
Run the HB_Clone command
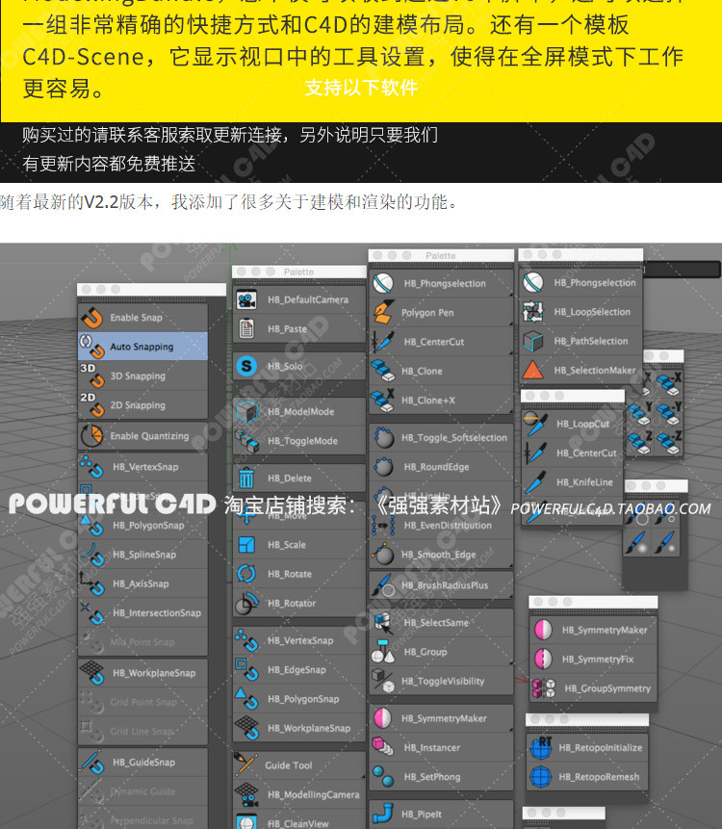point(441,371)
